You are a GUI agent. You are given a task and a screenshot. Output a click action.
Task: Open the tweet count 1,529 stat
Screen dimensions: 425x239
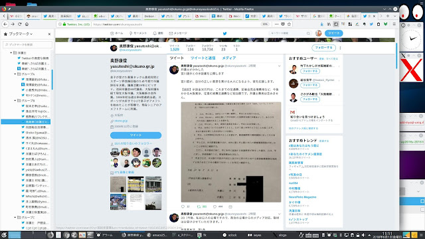point(175,48)
